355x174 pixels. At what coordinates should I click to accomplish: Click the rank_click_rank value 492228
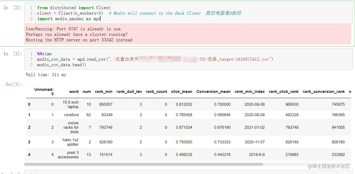coord(292,115)
